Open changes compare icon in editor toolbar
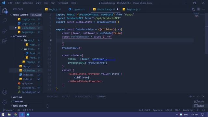208x117 pixels. pyautogui.click(x=193, y=9)
